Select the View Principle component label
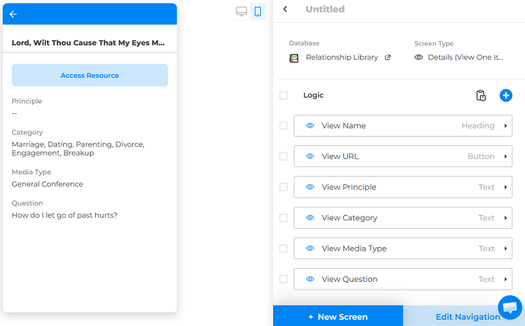 349,187
